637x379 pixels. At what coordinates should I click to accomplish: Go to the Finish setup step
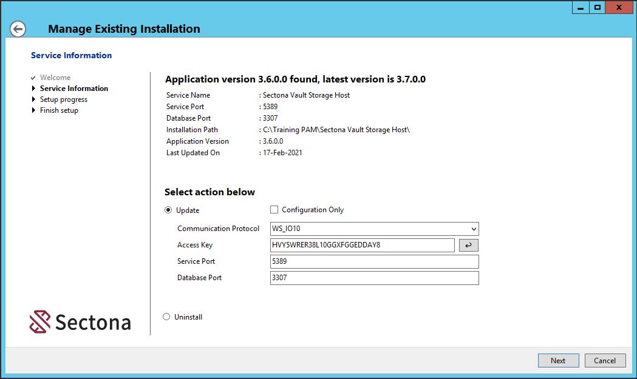tap(59, 110)
